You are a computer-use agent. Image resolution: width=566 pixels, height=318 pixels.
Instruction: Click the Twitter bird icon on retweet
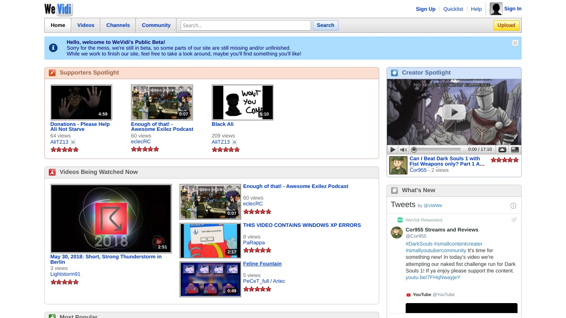(514, 219)
